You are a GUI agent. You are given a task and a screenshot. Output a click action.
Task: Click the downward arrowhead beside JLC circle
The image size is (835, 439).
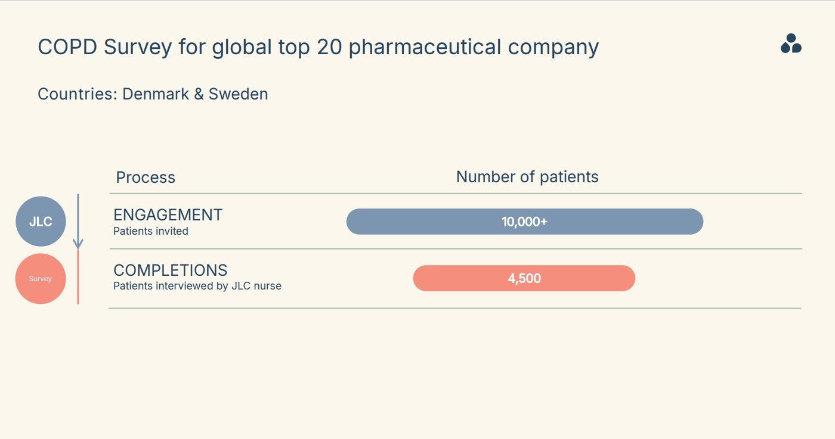point(78,244)
